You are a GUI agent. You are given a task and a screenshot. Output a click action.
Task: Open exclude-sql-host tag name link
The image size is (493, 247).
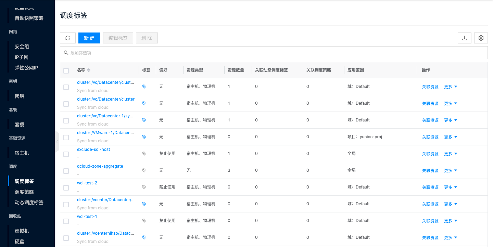pyautogui.click(x=93, y=149)
